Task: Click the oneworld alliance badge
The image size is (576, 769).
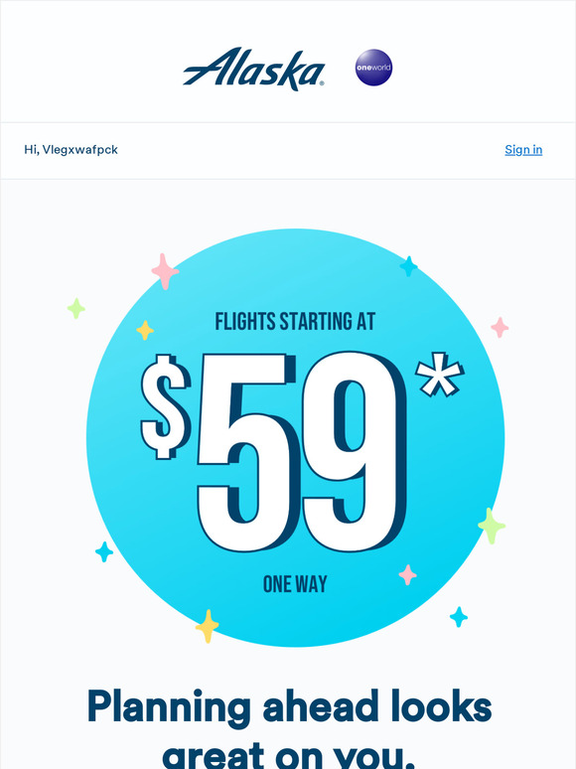Action: click(374, 68)
